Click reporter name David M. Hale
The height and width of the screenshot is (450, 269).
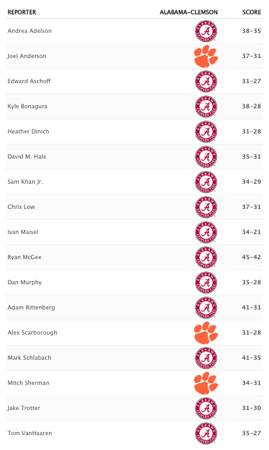(x=26, y=157)
